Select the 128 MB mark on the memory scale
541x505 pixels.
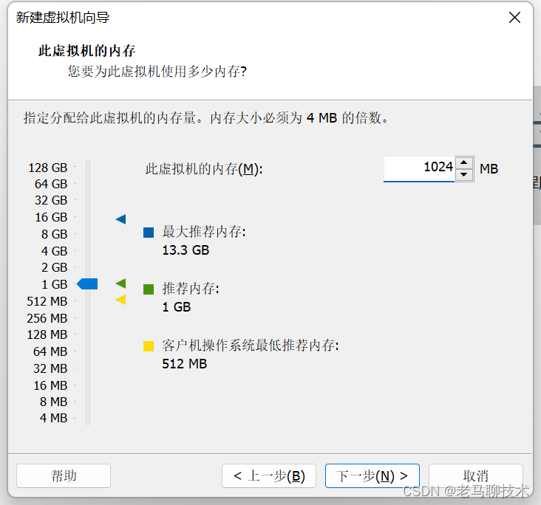pyautogui.click(x=47, y=334)
